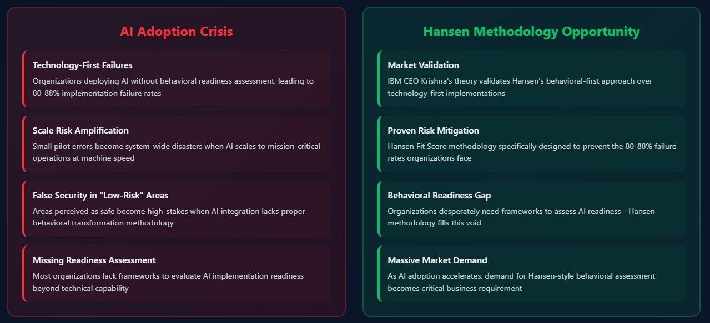Click the "AI Adoption Crisis" heading
Screen dimensions: 710x323
[x=177, y=32]
